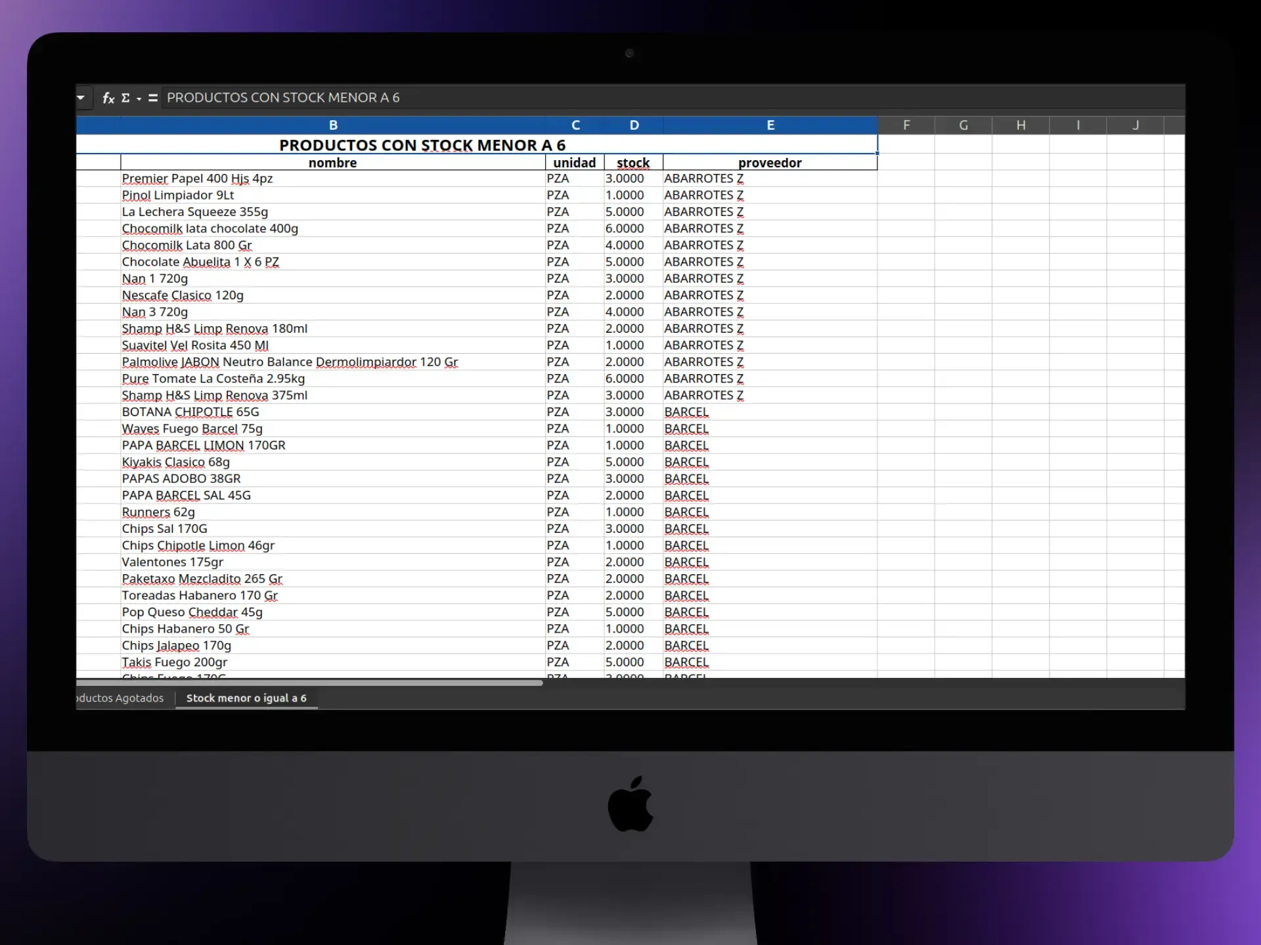The image size is (1261, 945).
Task: Select the title cell PRODUCTOS CON STOCK MENOR A 6
Action: [477, 145]
